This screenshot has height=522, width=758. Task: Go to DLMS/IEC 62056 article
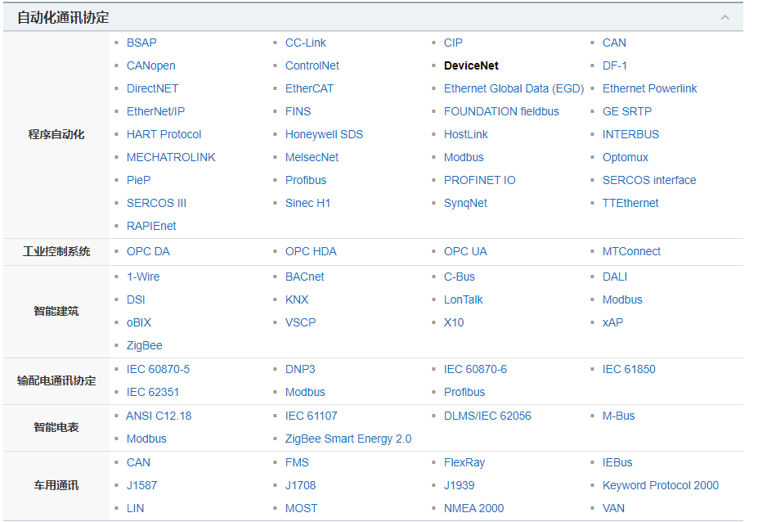click(487, 416)
